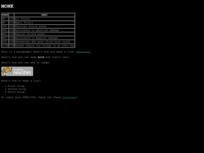Click the Magical attack power cell
The width and height of the screenshot is (204, 153).
[45, 34]
